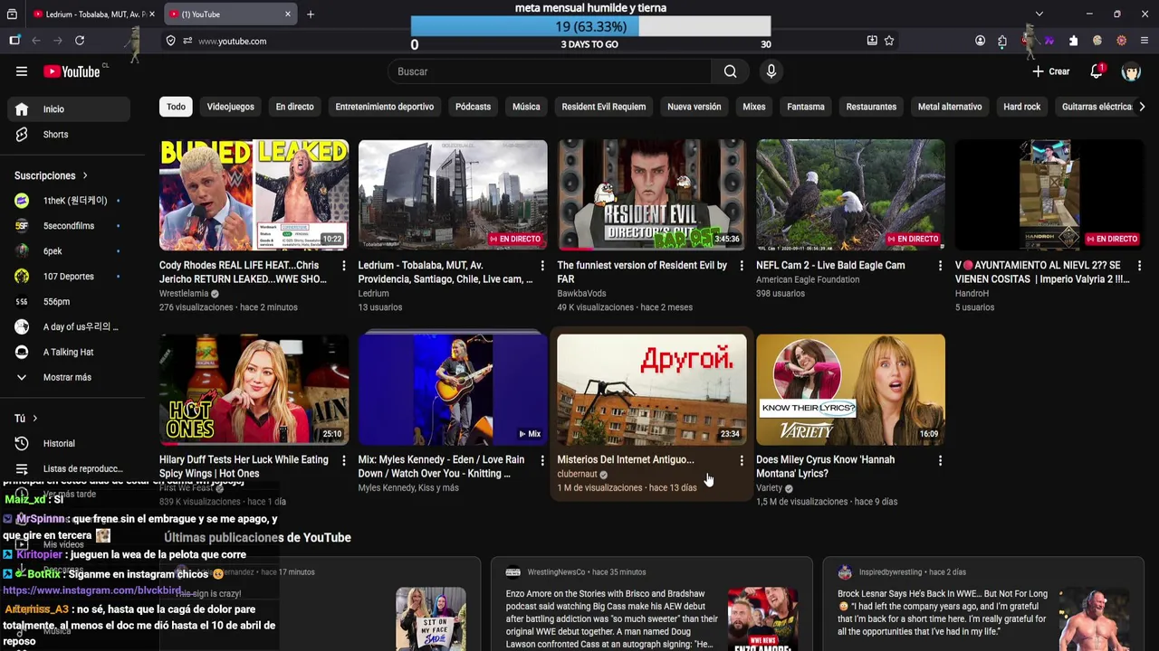The height and width of the screenshot is (651, 1159).
Task: Open options for NEFL Cam 2 video
Action: click(x=940, y=266)
